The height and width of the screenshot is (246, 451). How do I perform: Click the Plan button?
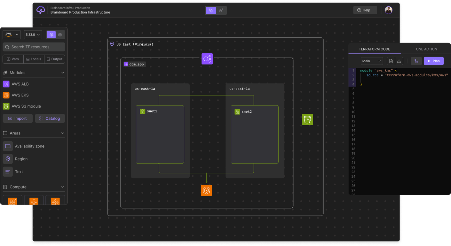pyautogui.click(x=433, y=61)
